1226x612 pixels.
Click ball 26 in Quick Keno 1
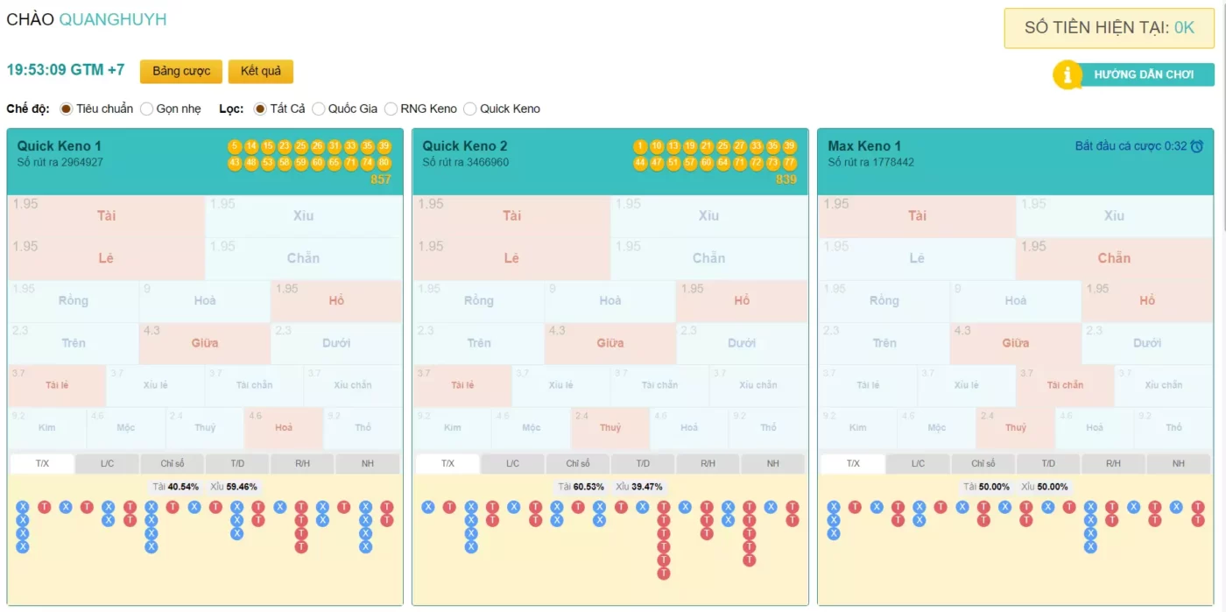point(318,146)
